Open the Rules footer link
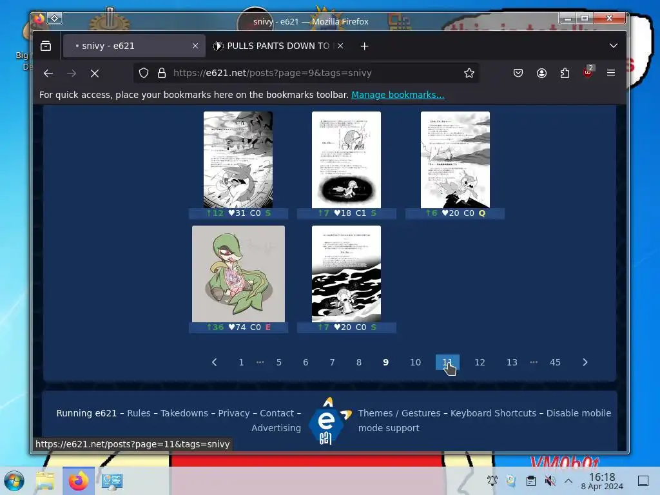 [139, 413]
